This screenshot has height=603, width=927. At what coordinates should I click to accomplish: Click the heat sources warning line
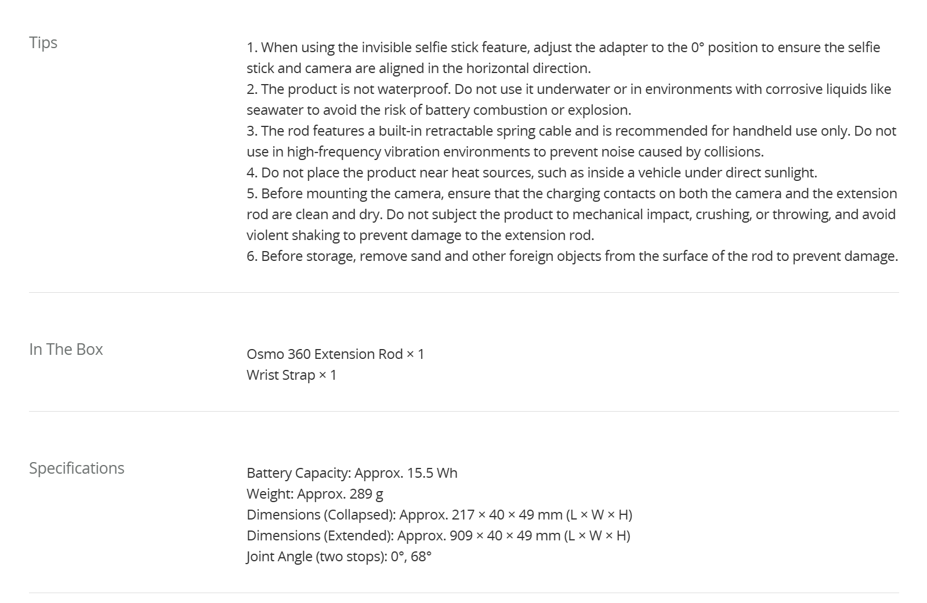tap(532, 172)
